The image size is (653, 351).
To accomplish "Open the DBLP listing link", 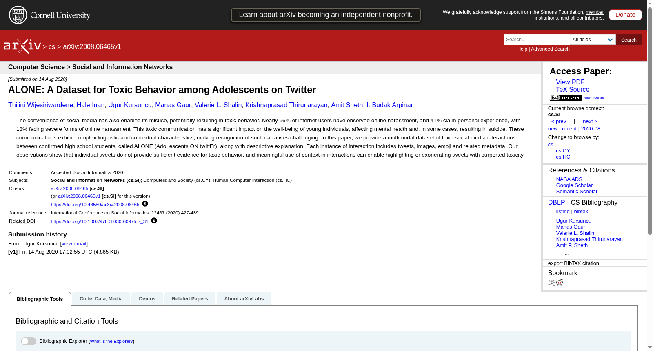I will 563,212.
